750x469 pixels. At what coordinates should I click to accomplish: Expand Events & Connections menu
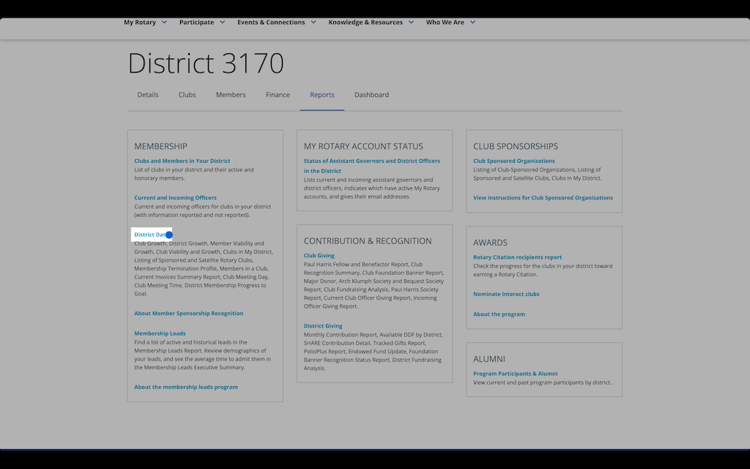tap(276, 22)
